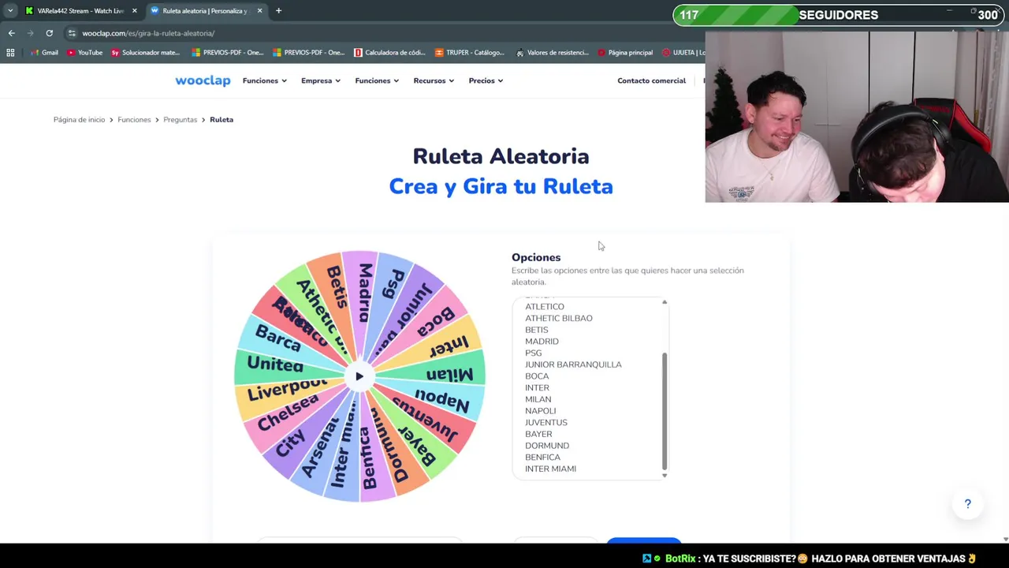
Task: Click the BAYER option line
Action: pyautogui.click(x=538, y=434)
